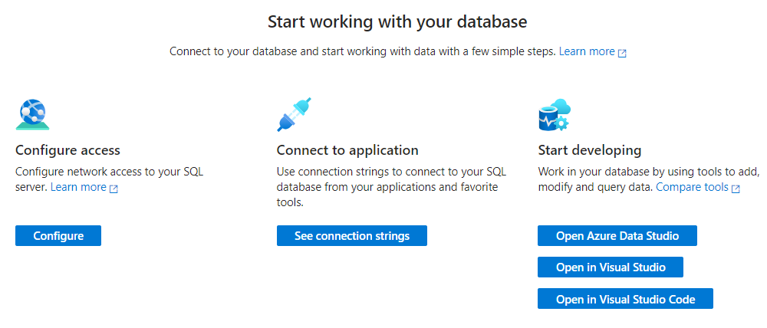Click the connection strings description text
767x328 pixels.
coord(391,187)
